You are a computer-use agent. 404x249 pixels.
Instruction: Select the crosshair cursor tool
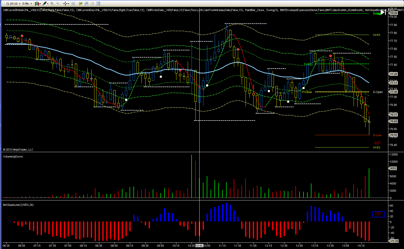tap(65, 4)
